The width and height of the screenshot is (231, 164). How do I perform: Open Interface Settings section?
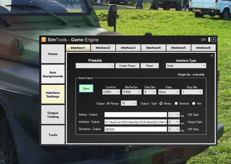coord(53,94)
